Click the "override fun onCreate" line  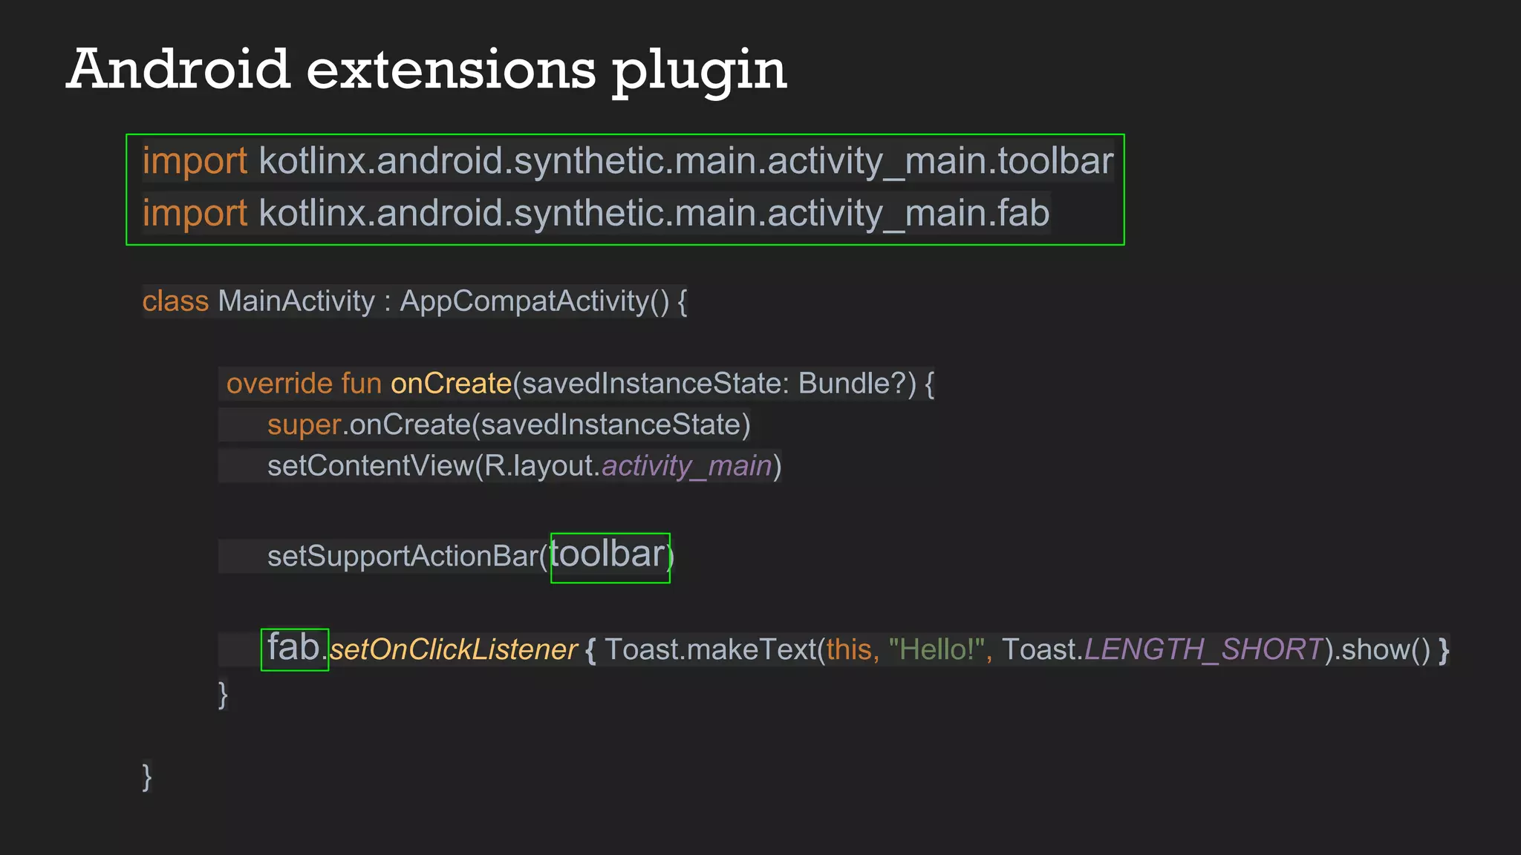(x=580, y=384)
